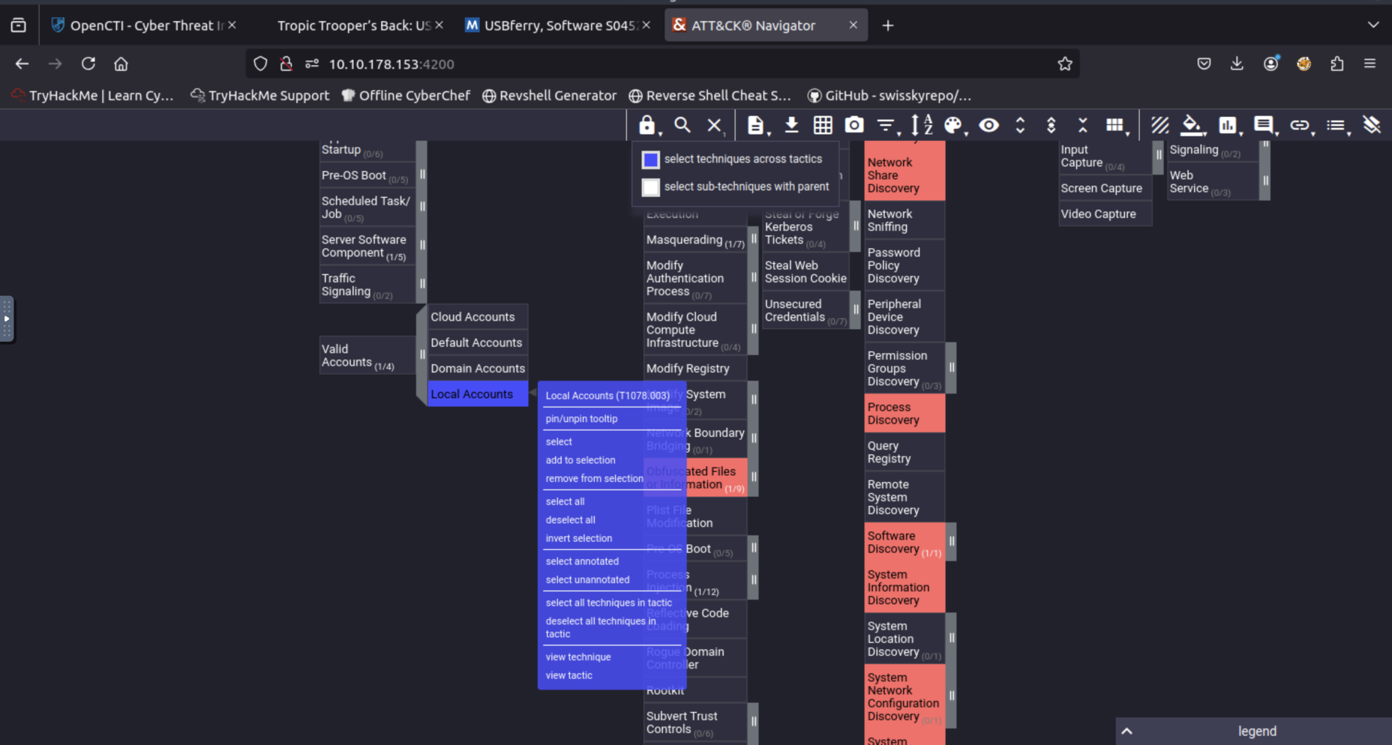Choose remove from selection menu entry
The height and width of the screenshot is (745, 1392).
pos(594,479)
